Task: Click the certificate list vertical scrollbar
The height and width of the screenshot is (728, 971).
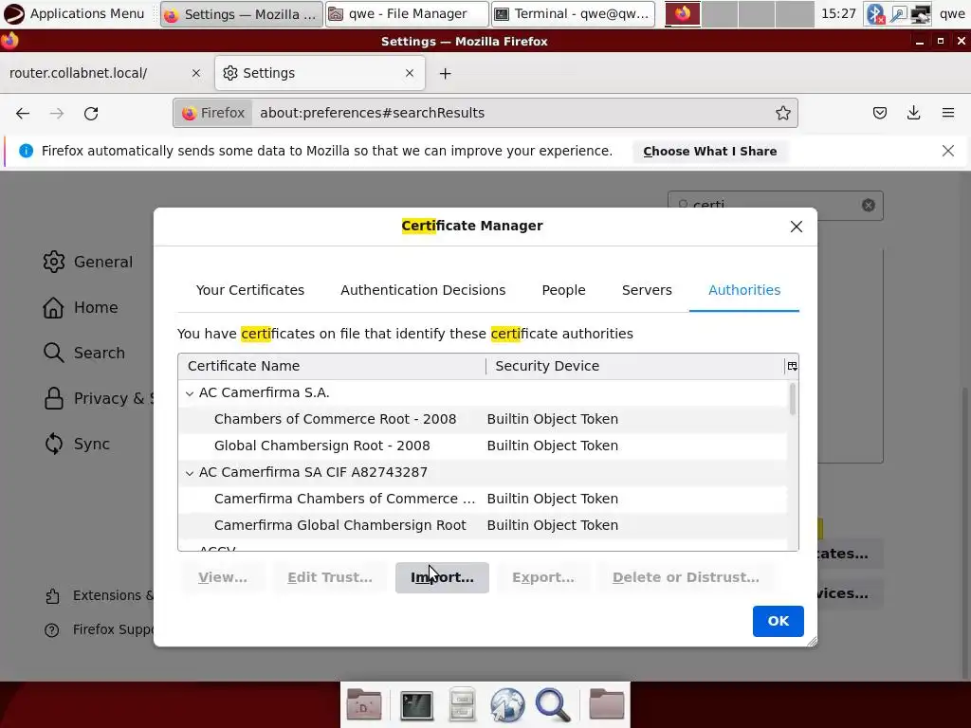Action: click(792, 399)
